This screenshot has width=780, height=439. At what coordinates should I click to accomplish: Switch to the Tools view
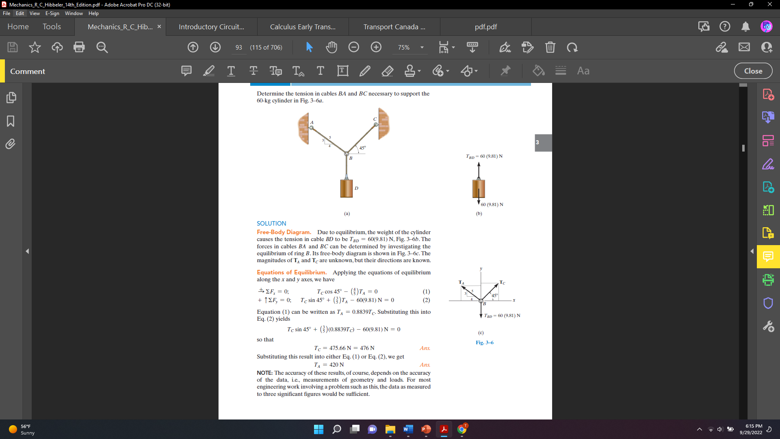pos(52,26)
